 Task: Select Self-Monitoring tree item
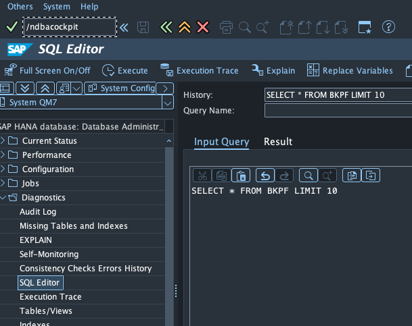pyautogui.click(x=49, y=254)
